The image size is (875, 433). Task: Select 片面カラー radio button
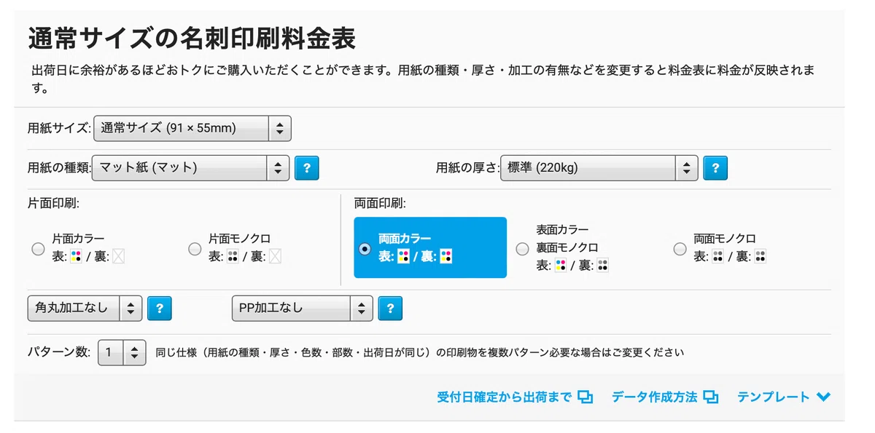(x=39, y=249)
